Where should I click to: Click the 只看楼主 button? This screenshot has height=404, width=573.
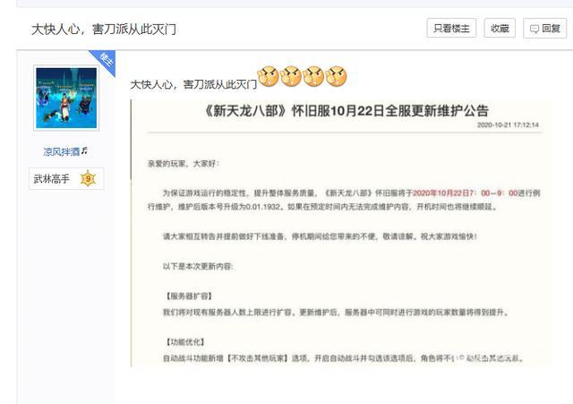coord(451,28)
